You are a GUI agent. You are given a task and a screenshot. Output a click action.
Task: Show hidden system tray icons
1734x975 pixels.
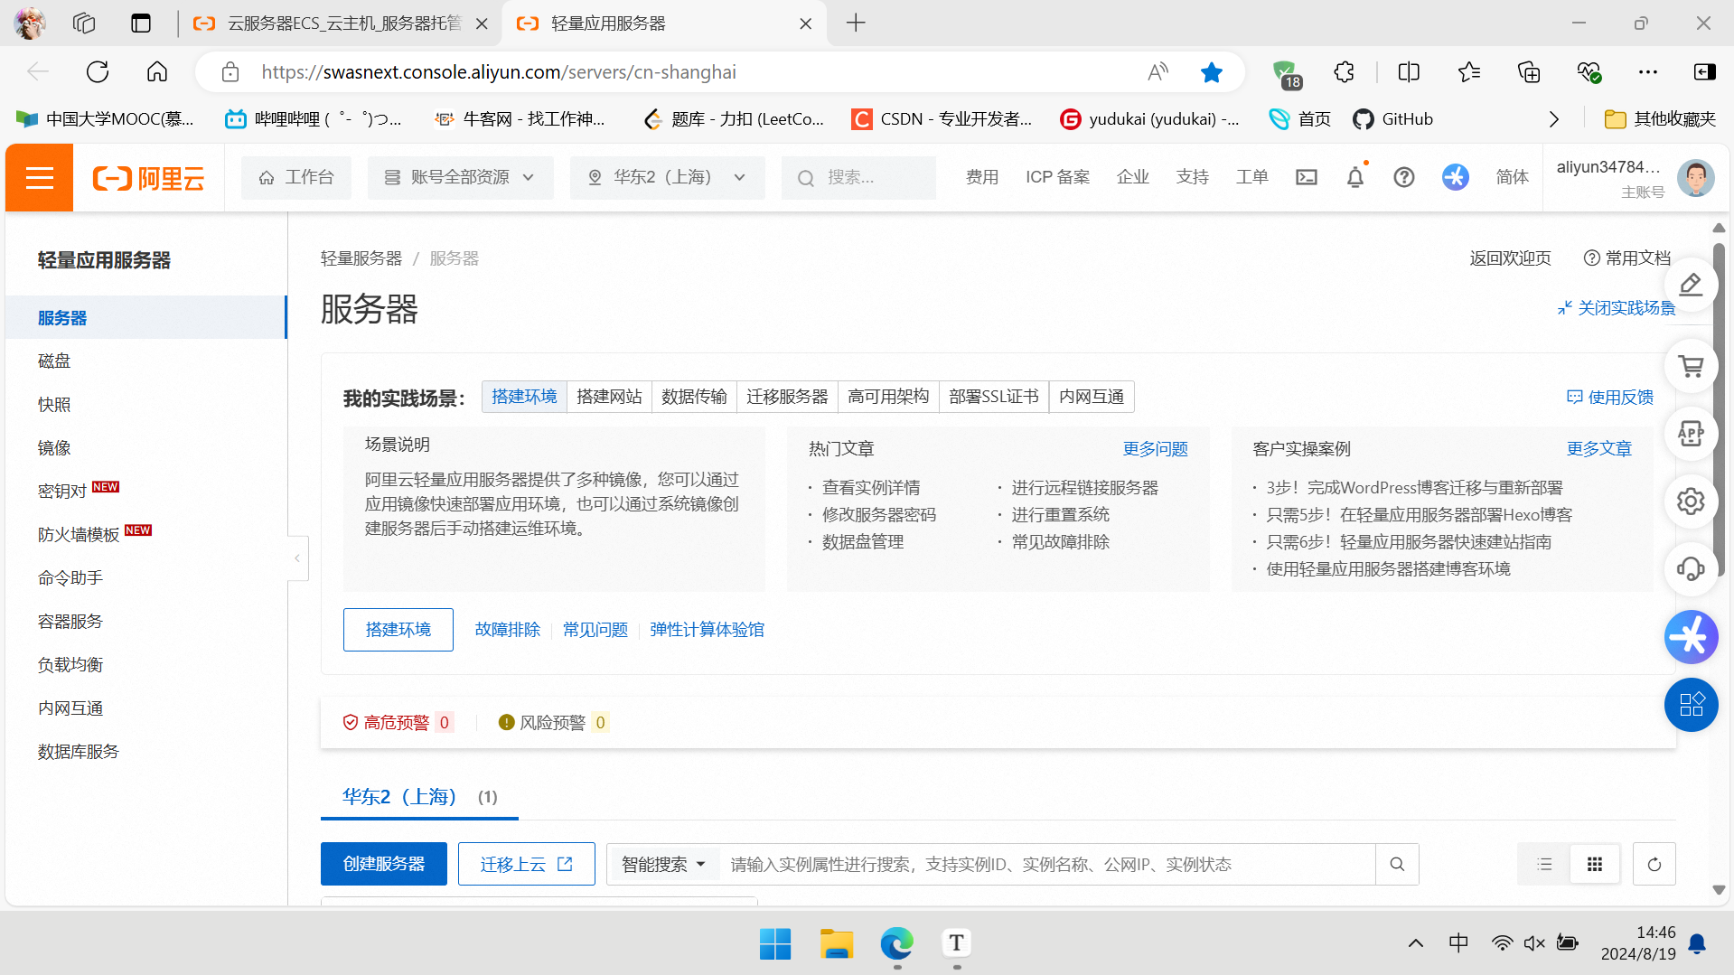coord(1416,943)
